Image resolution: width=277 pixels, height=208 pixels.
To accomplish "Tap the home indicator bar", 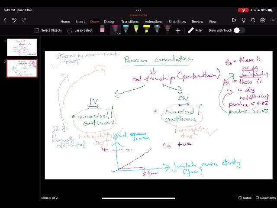I will coord(138,198).
